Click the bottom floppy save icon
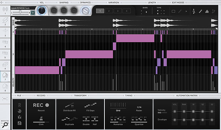The height and width of the screenshot is (130, 221). (x=20, y=123)
